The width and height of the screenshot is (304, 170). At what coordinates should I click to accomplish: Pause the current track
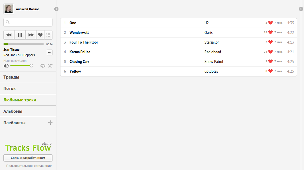pyautogui.click(x=20, y=35)
